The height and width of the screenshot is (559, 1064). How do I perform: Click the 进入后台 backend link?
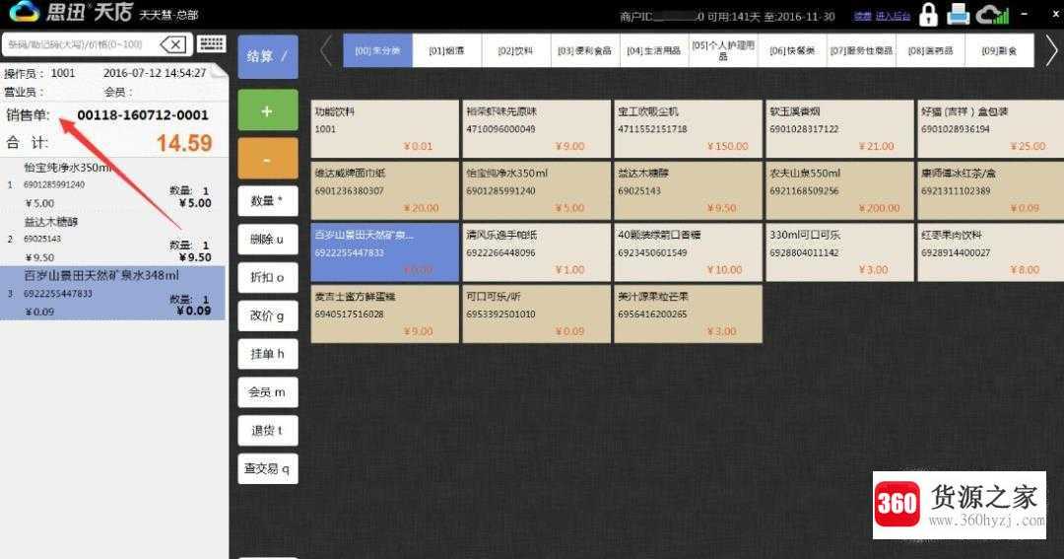[x=893, y=17]
